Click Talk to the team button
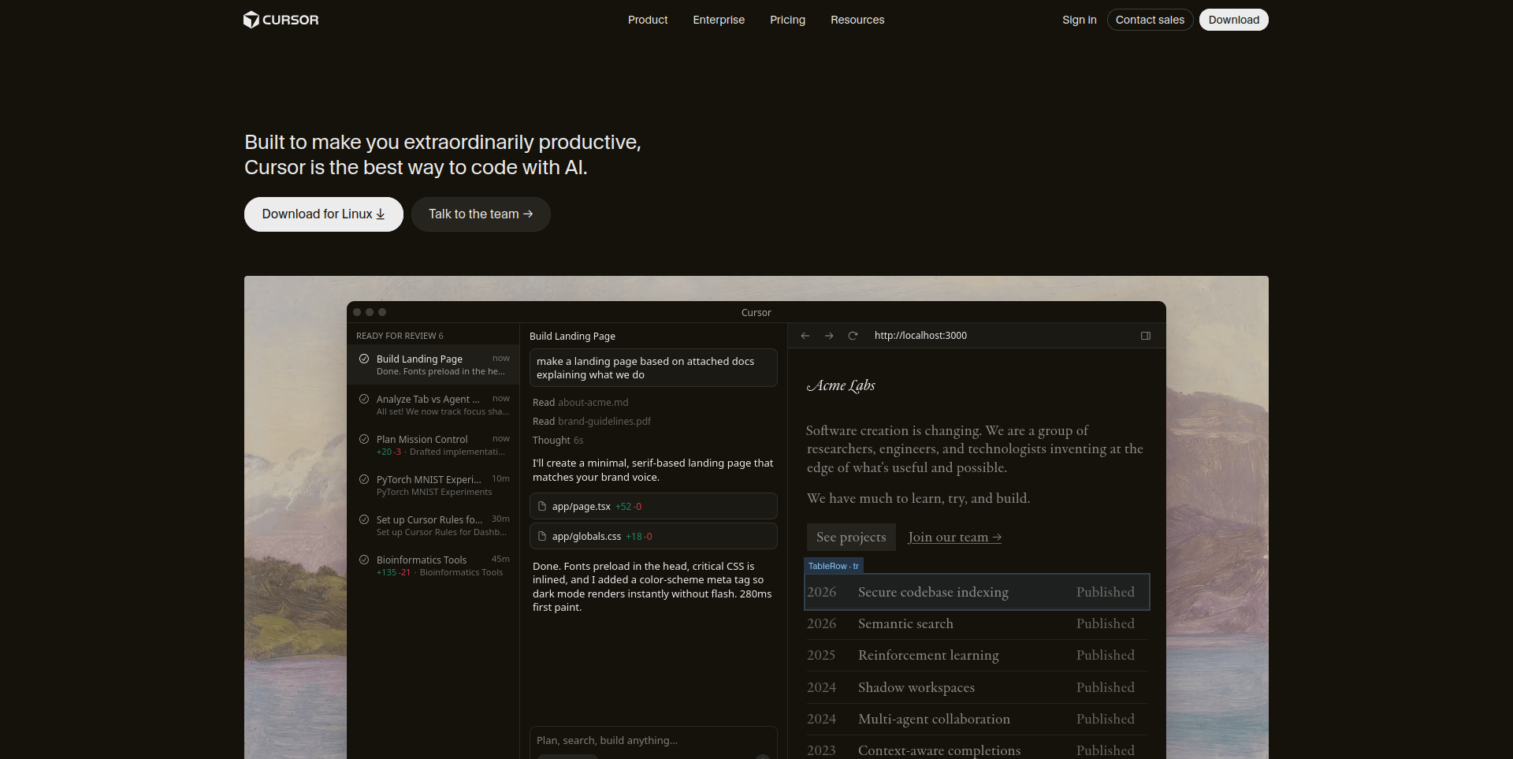The height and width of the screenshot is (759, 1513). [x=480, y=214]
